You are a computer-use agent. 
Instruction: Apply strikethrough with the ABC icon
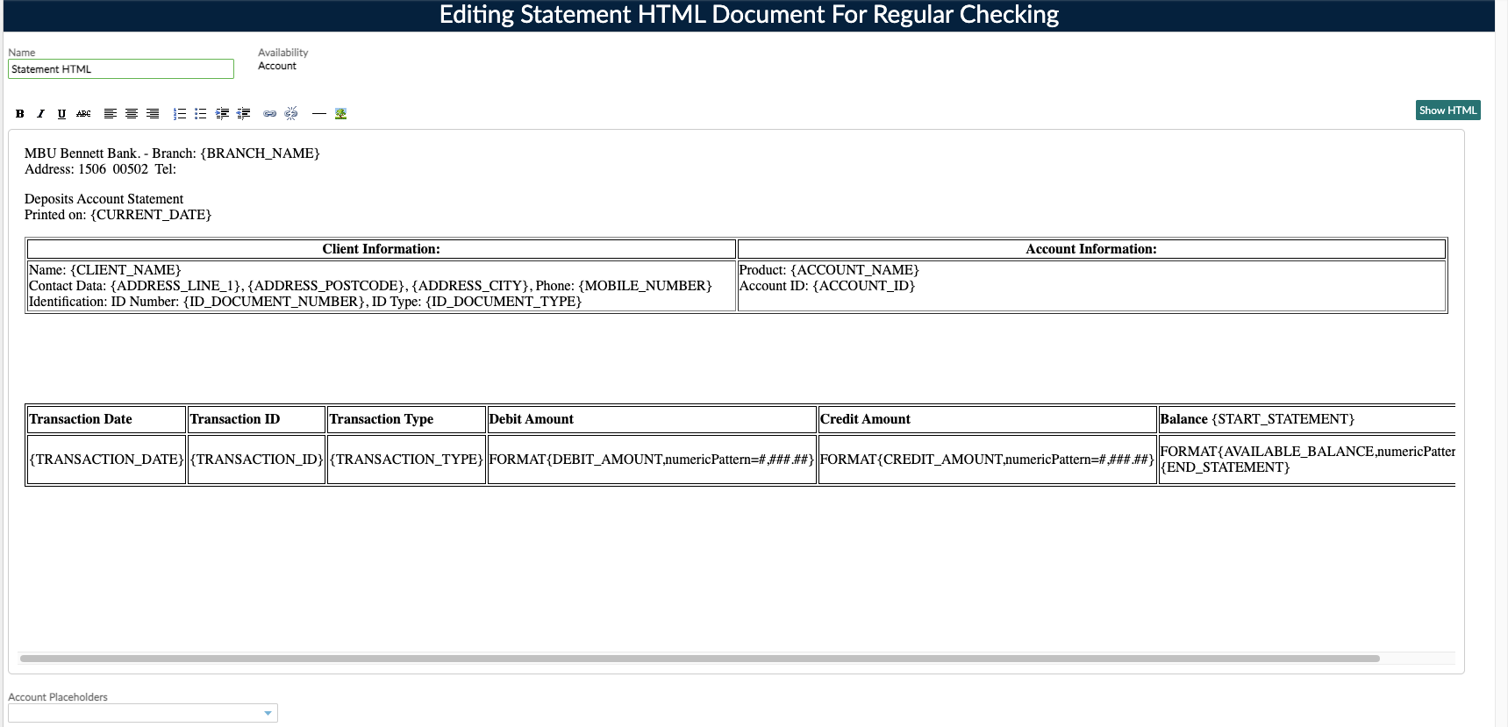(83, 113)
